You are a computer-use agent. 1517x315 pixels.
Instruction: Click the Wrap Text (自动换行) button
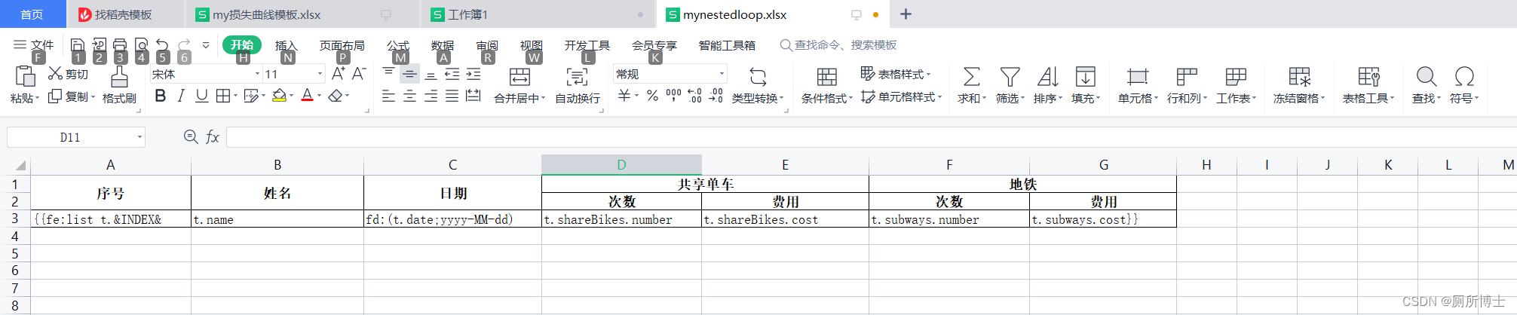point(578,84)
